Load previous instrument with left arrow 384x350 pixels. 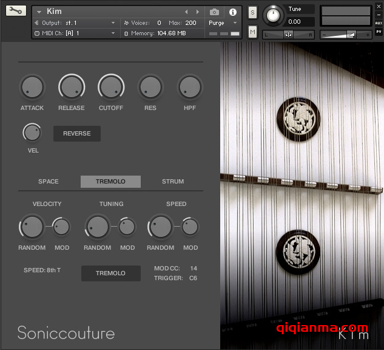[186, 12]
